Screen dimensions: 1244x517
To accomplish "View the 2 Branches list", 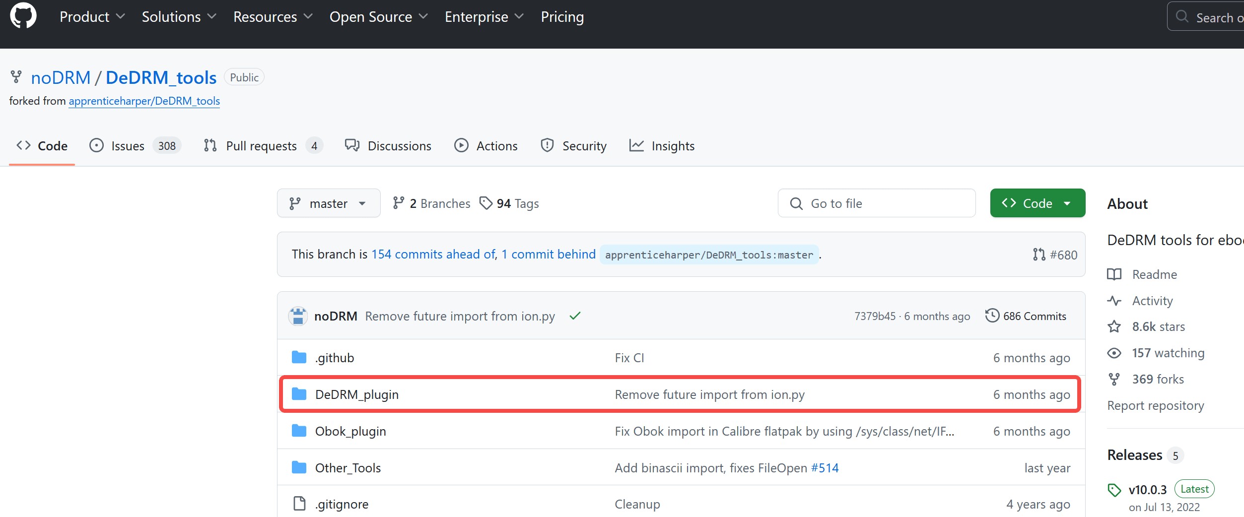I will click(431, 203).
